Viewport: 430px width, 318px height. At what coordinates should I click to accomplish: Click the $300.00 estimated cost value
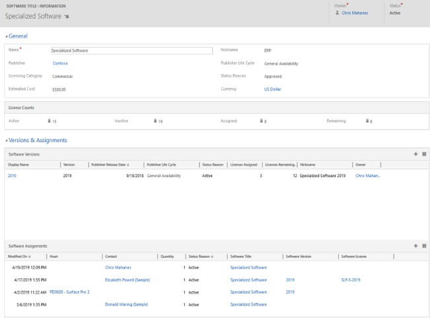[59, 89]
